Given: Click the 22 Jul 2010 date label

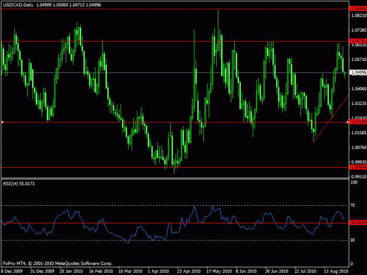Looking at the screenshot, I should [x=305, y=271].
